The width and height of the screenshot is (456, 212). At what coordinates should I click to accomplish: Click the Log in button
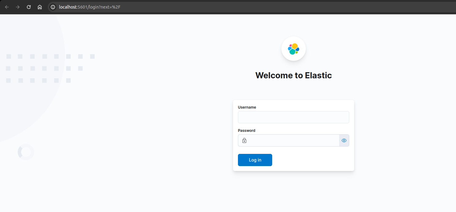tap(255, 160)
